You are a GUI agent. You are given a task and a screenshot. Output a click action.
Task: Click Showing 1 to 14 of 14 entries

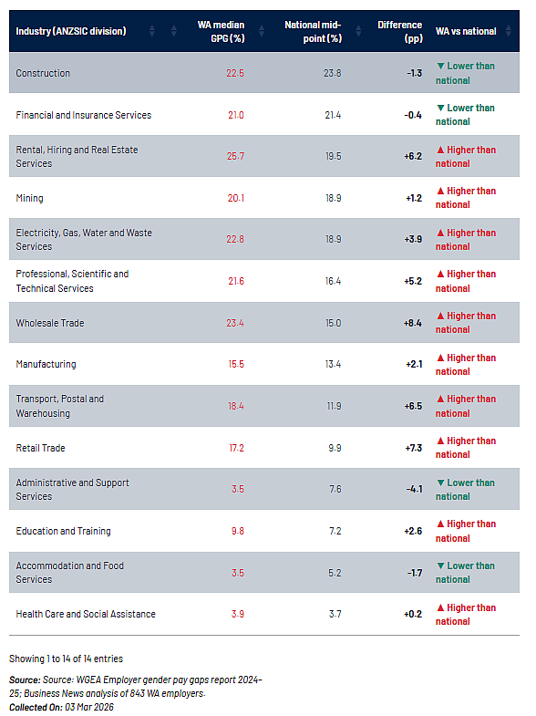pos(67,659)
